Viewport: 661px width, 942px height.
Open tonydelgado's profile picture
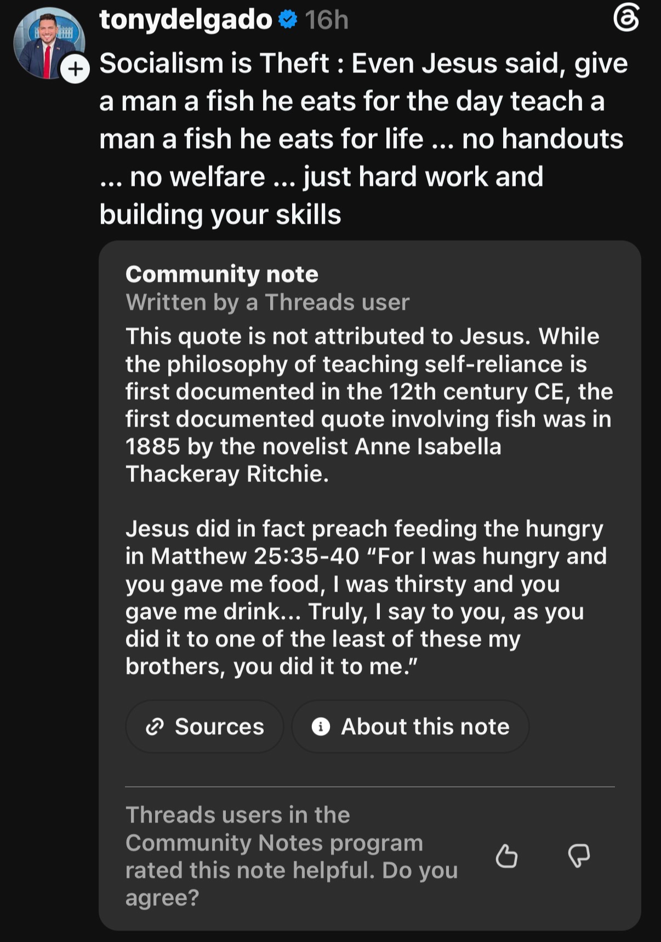(x=49, y=43)
